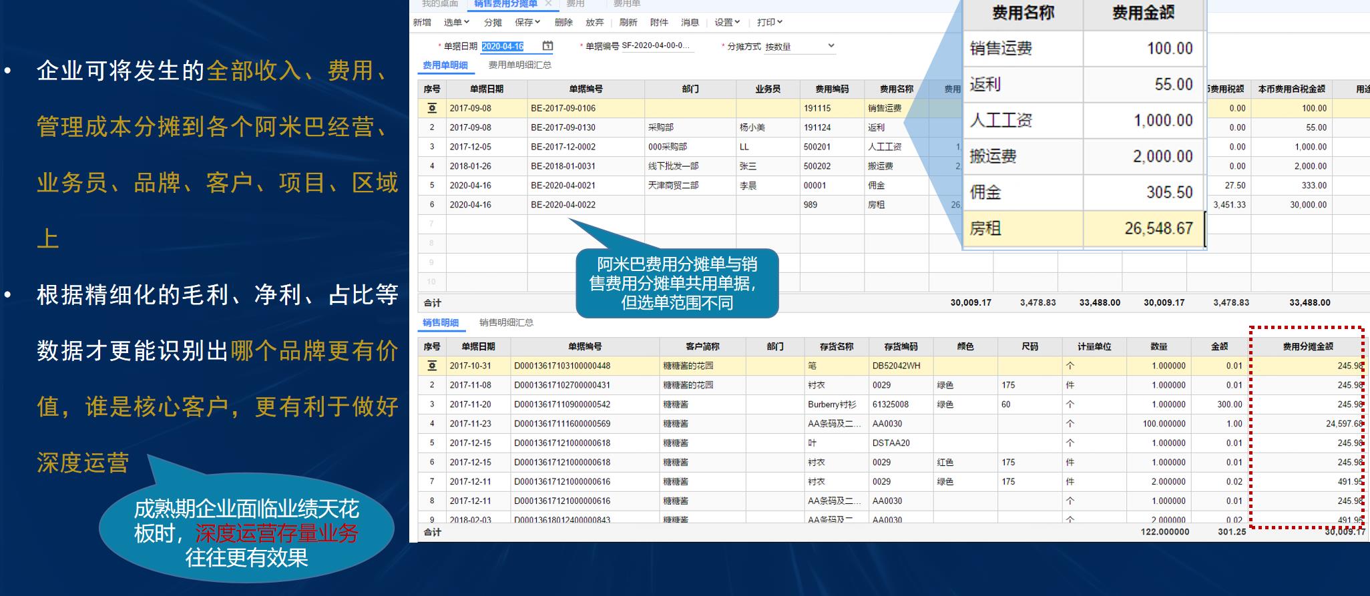
Task: Select cell D00013617110900000542
Action: point(585,404)
